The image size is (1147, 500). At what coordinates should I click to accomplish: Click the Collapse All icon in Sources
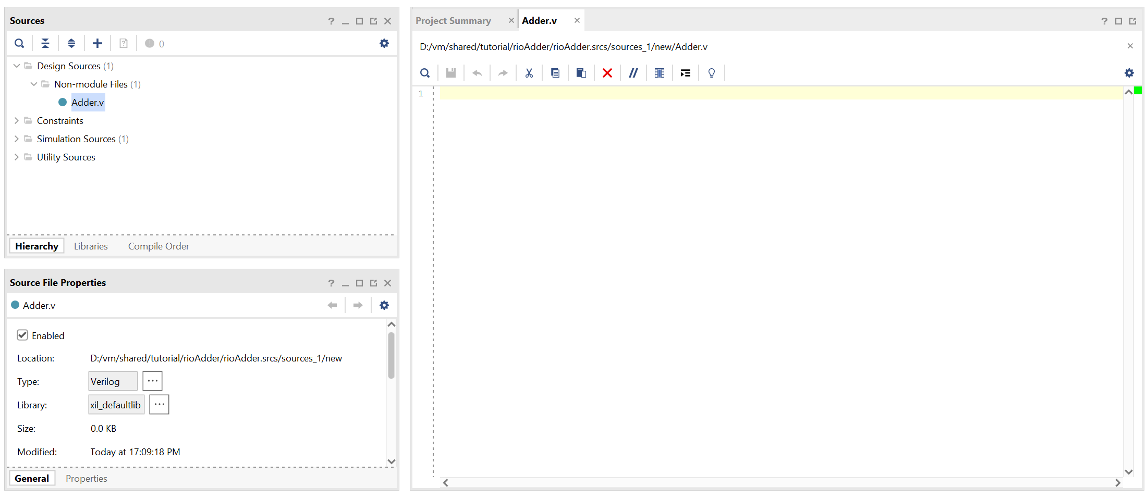(45, 43)
